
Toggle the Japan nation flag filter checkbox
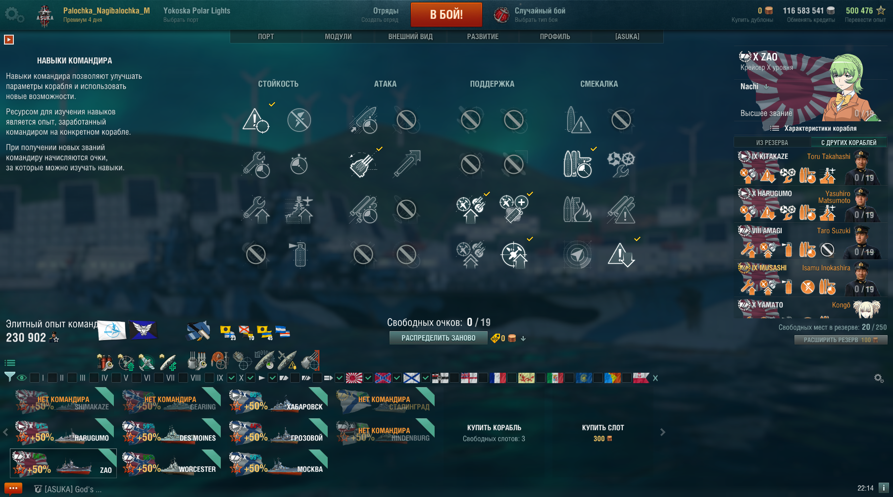coord(340,378)
